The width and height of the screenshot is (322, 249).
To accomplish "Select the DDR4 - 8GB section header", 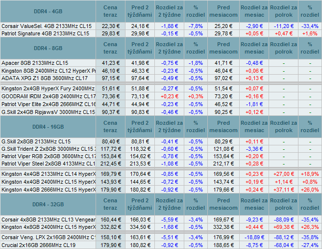I will [48, 48].
